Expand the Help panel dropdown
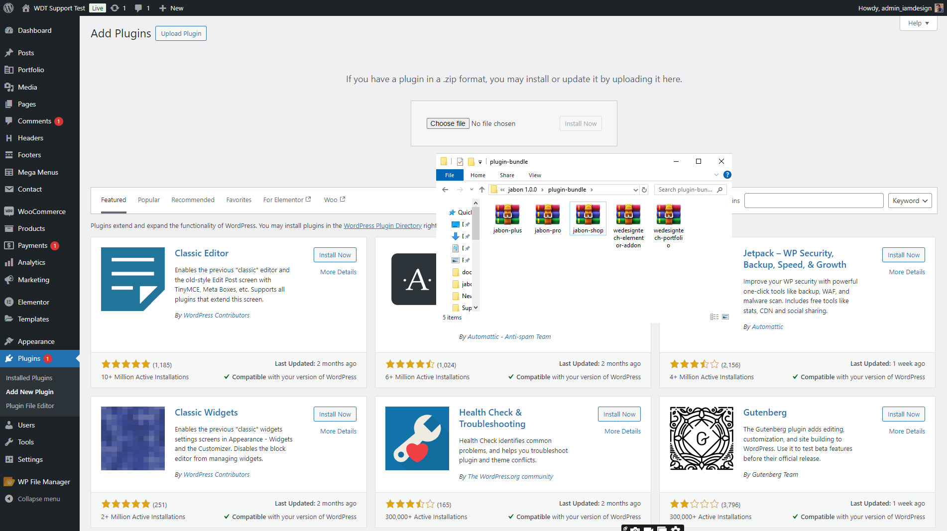The width and height of the screenshot is (947, 531). 918,23
